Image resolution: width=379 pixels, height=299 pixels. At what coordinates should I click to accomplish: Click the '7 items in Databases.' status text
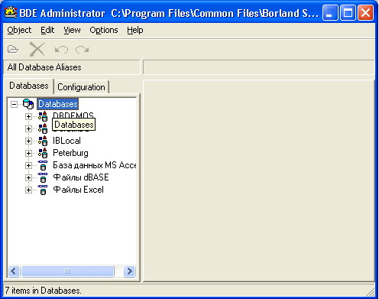click(43, 291)
